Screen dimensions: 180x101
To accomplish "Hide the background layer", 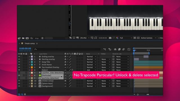I will click(x=19, y=86).
